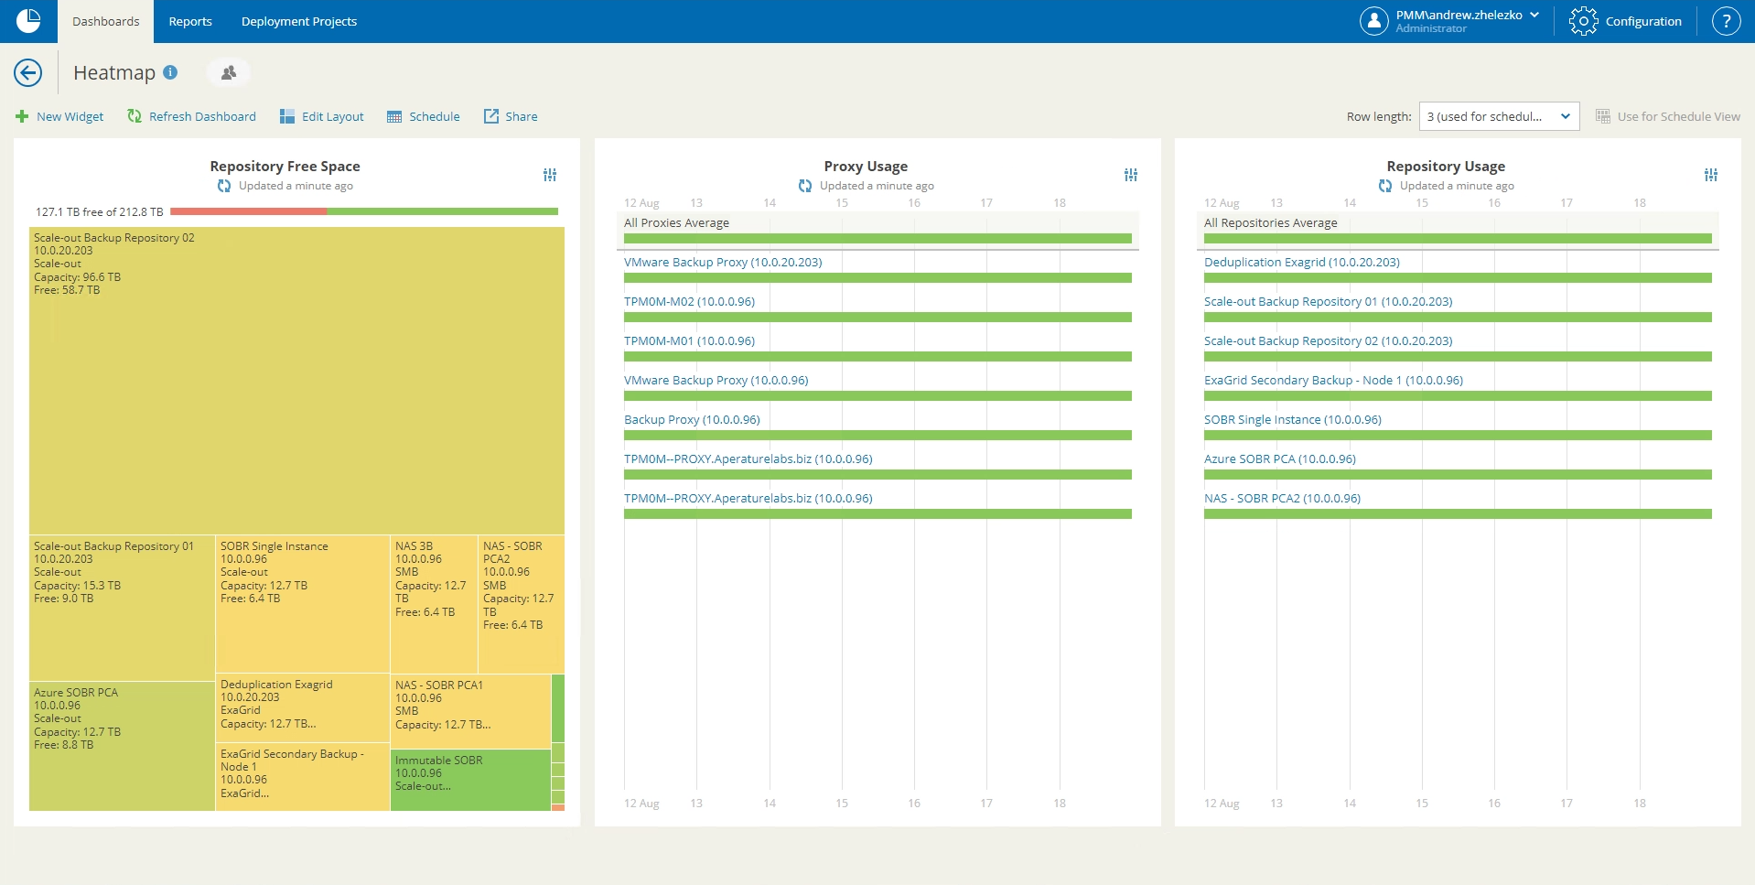
Task: Click Refresh Dashboard
Action: click(x=192, y=116)
